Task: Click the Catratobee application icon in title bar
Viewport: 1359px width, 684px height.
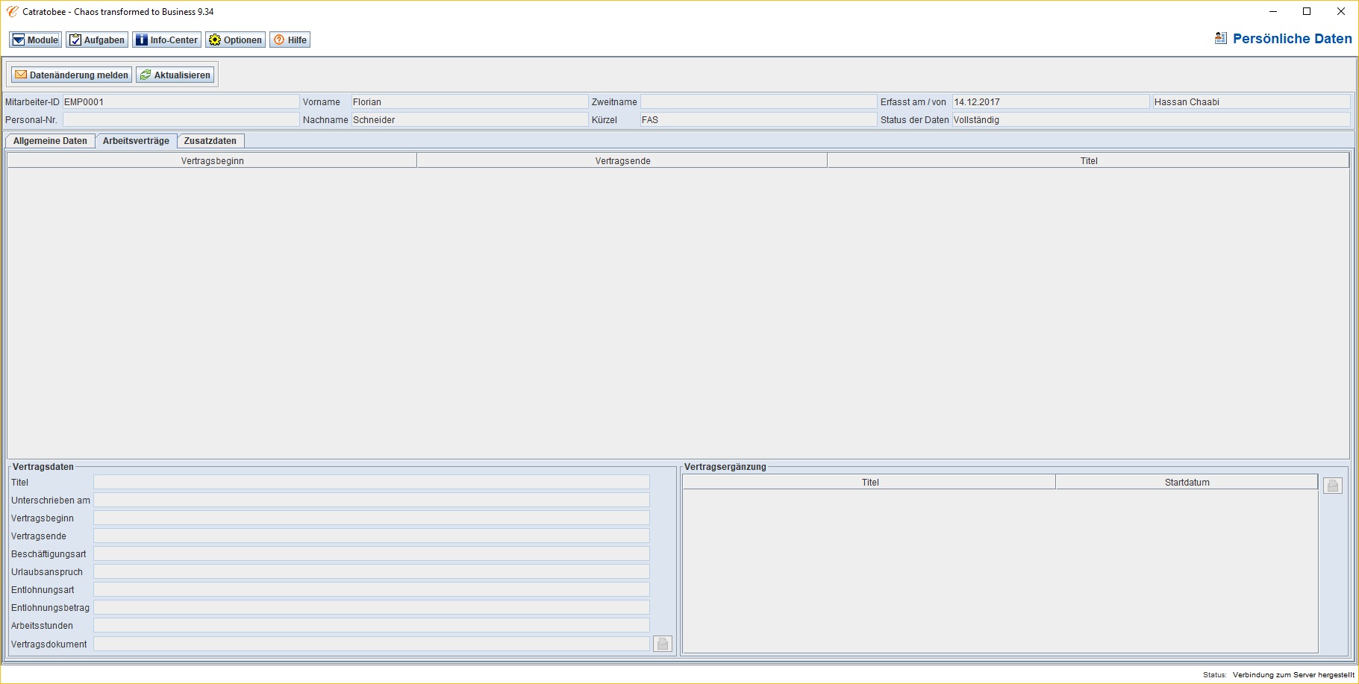Action: [12, 12]
